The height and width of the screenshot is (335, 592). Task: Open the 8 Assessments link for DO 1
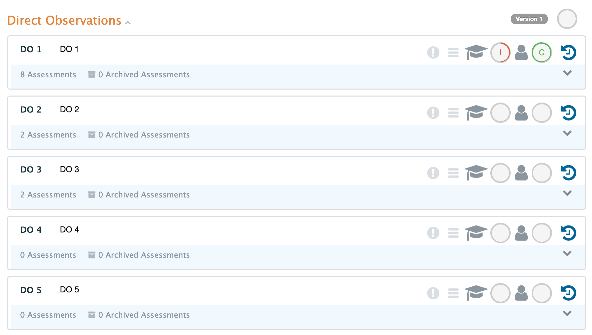(48, 75)
